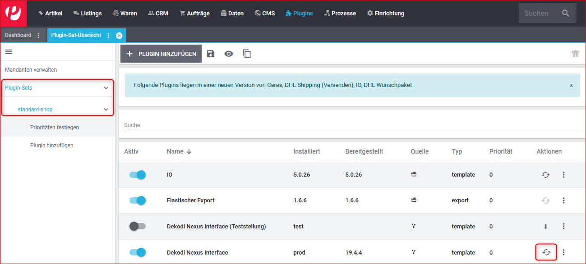Open more actions for Teststellung row
This screenshot has height=264, width=586.
[x=563, y=226]
